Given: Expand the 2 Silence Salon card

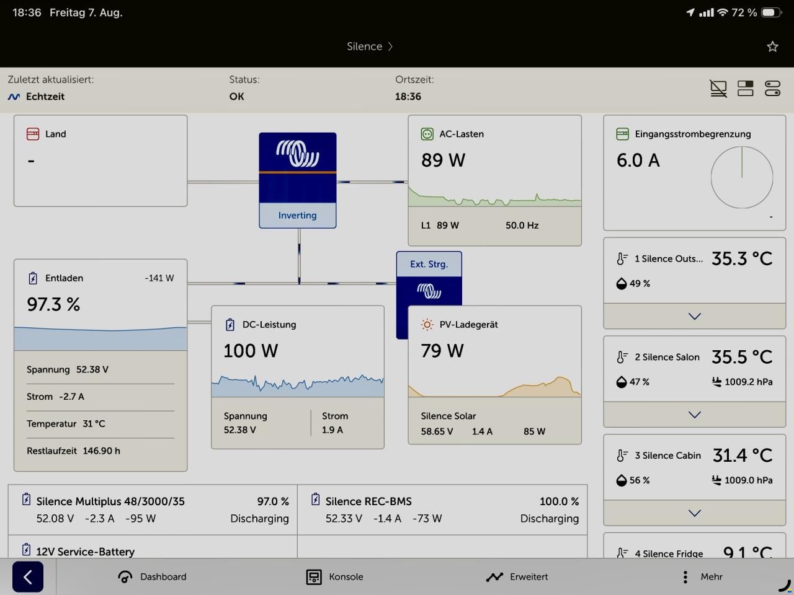Looking at the screenshot, I should (x=695, y=415).
